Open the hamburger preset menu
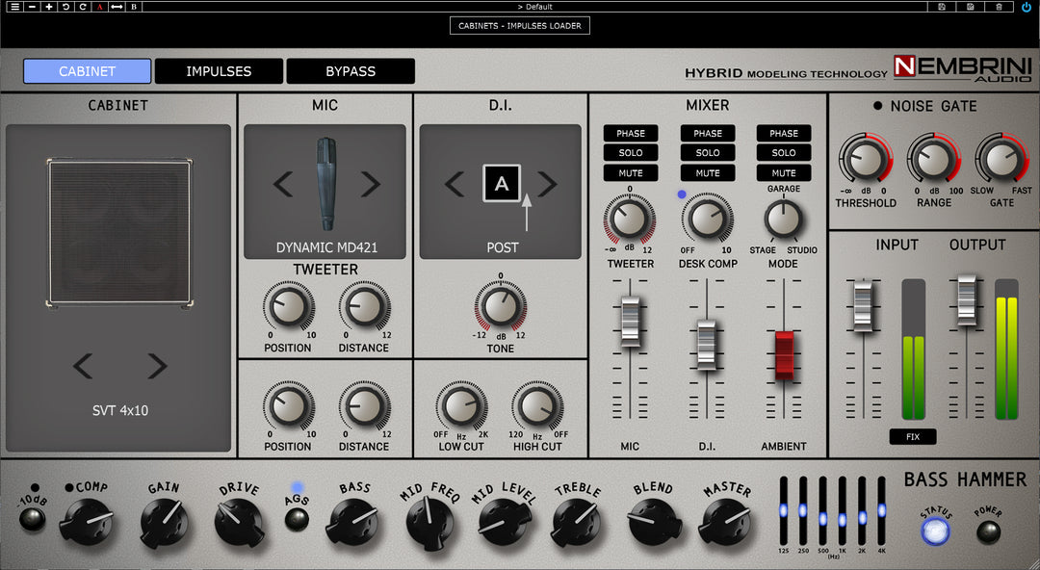Screen dimensions: 1040x570 tap(14, 6)
